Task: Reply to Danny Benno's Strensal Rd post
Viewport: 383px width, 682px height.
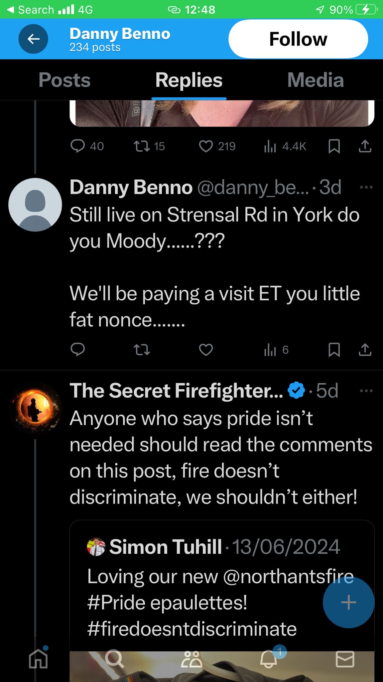Action: 78,350
